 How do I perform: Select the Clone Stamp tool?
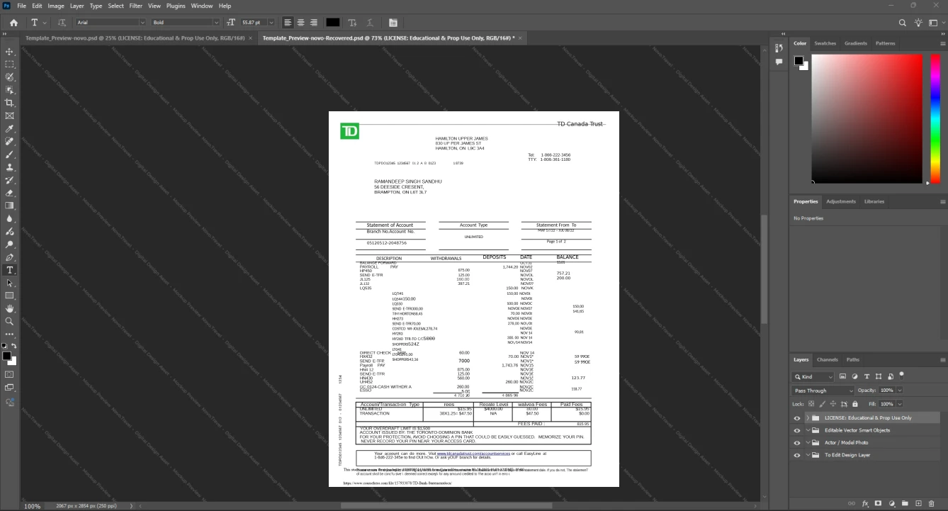10,167
